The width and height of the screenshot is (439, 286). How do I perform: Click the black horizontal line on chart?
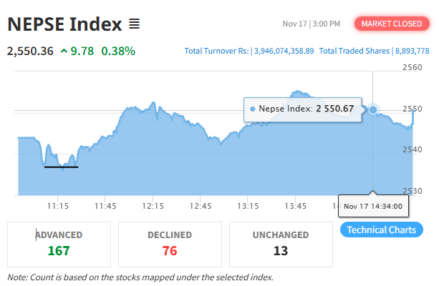point(61,167)
